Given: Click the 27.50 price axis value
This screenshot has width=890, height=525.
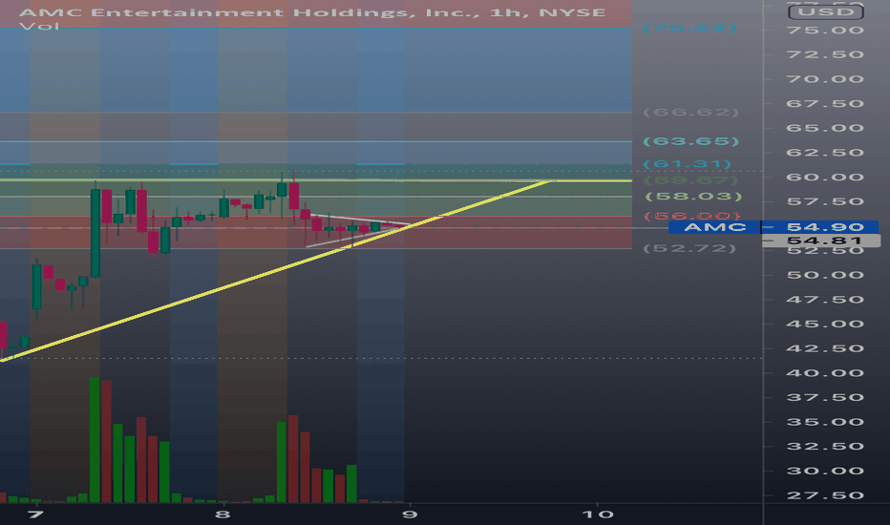Looking at the screenshot, I should pos(825,495).
